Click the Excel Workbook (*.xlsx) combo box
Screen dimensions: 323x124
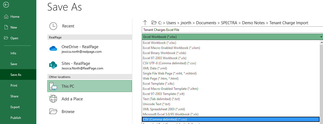(232, 37)
